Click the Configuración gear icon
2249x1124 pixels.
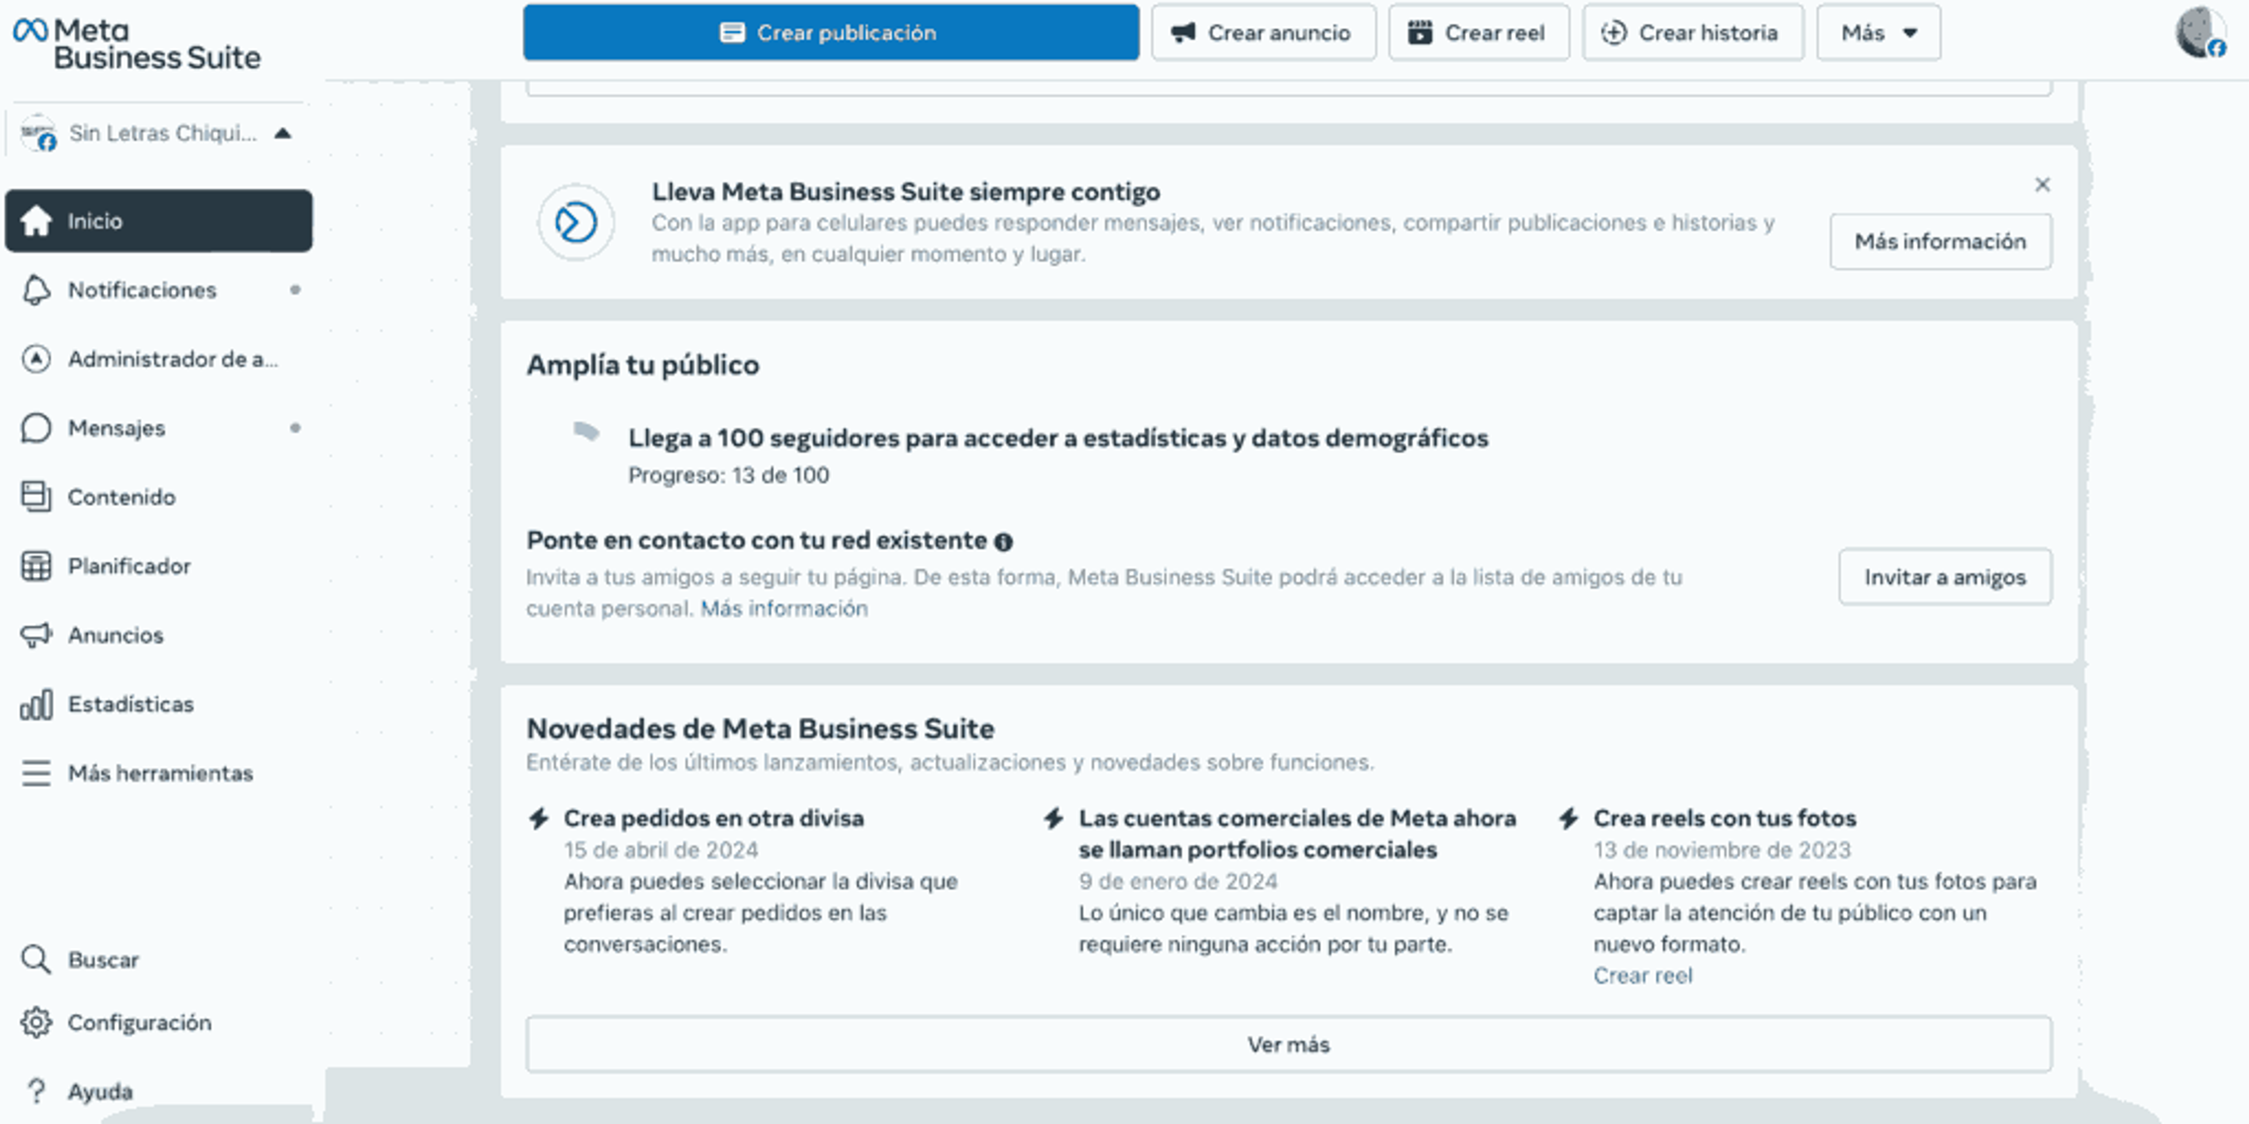point(36,1022)
